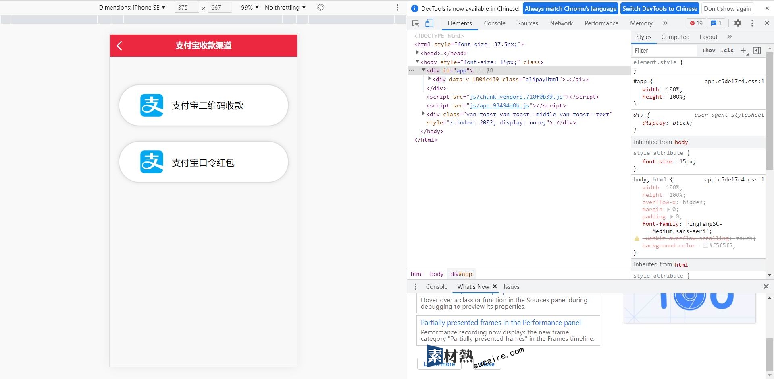Select html in the breadcrumb bar
The image size is (774, 379).
pos(416,274)
